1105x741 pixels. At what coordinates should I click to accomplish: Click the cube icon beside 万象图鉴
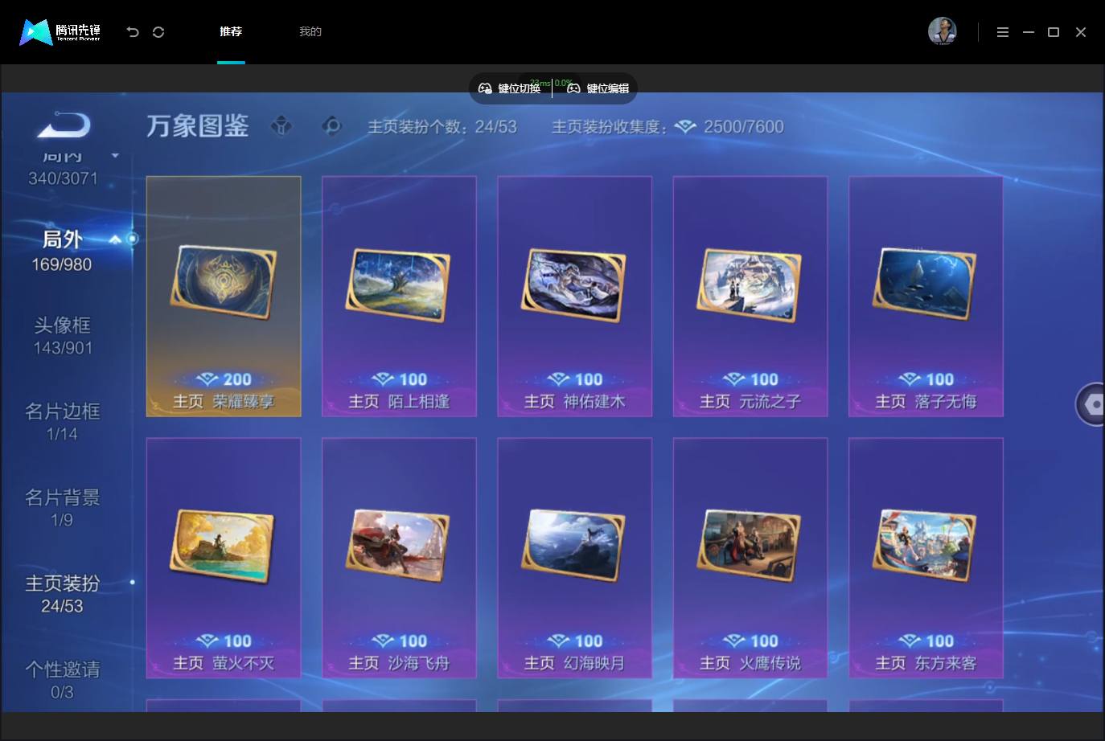click(281, 126)
